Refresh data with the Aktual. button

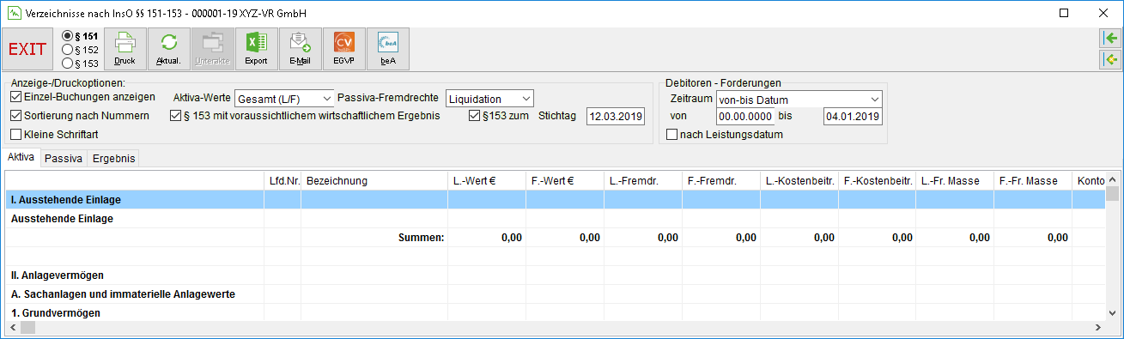point(169,49)
